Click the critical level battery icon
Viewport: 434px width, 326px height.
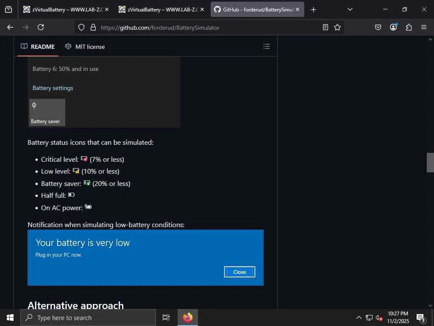click(84, 159)
